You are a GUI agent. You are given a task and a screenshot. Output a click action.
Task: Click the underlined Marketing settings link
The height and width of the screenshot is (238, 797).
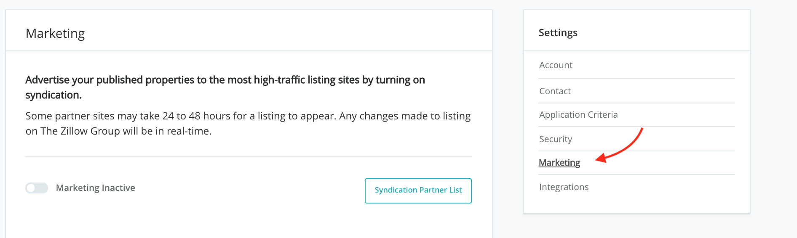tap(559, 163)
